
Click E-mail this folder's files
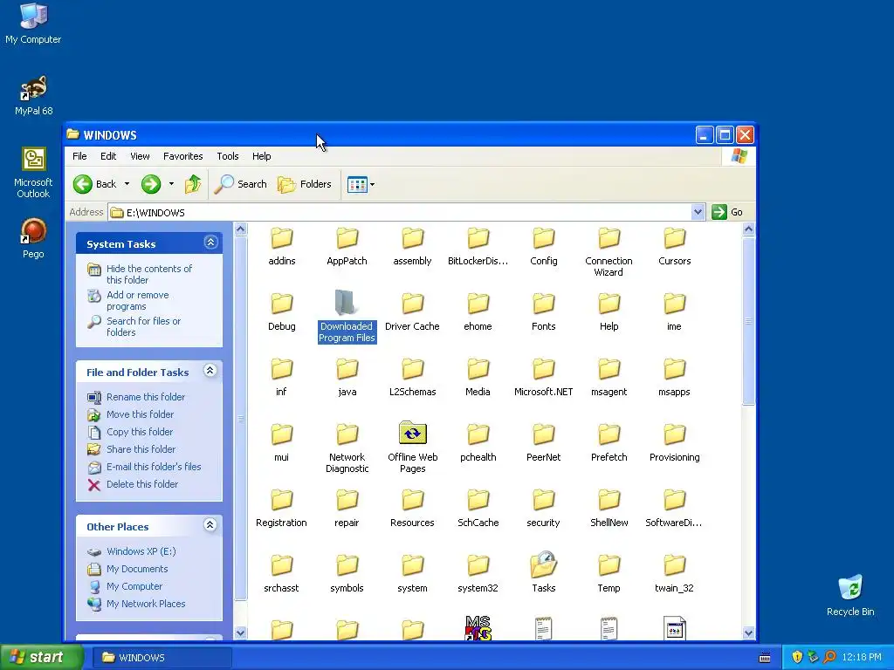[154, 467]
